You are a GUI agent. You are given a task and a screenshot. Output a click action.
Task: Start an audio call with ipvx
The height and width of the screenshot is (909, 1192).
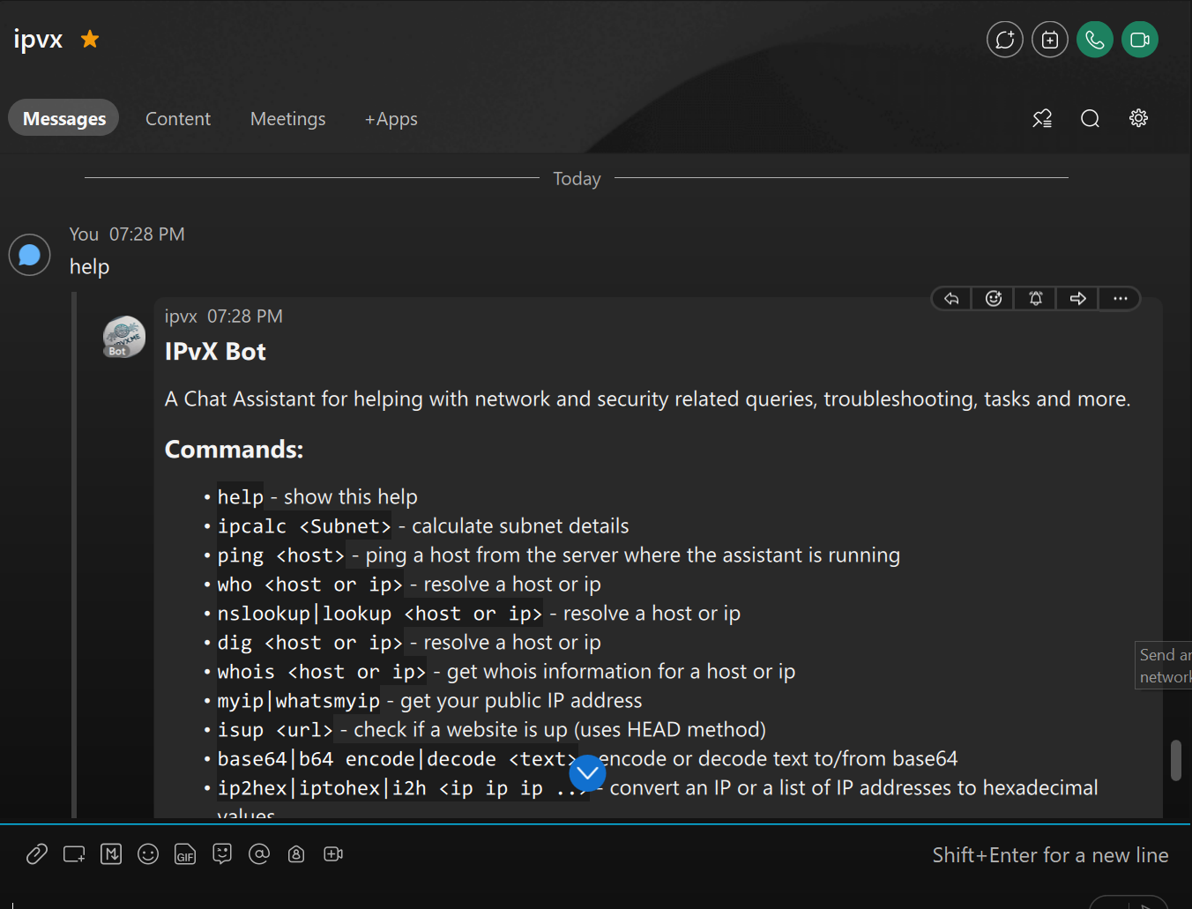[x=1094, y=40]
